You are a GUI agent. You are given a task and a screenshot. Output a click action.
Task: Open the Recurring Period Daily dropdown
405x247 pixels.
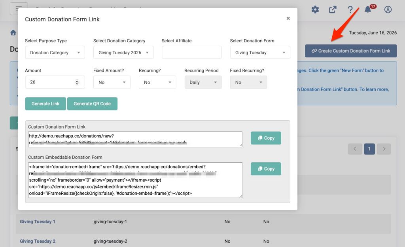(x=203, y=82)
